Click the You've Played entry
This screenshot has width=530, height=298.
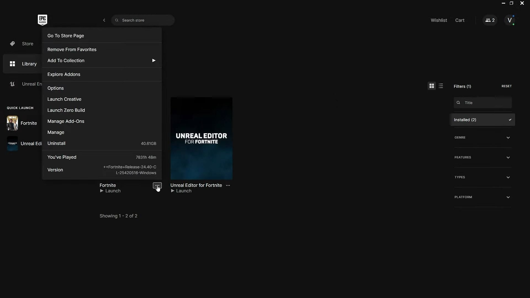pyautogui.click(x=102, y=157)
